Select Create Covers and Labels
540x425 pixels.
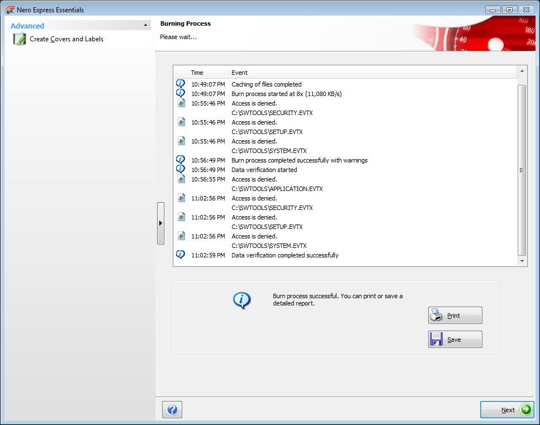click(x=67, y=39)
